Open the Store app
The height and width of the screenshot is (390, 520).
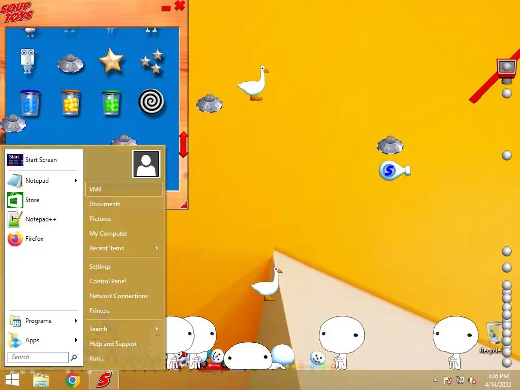pos(44,200)
